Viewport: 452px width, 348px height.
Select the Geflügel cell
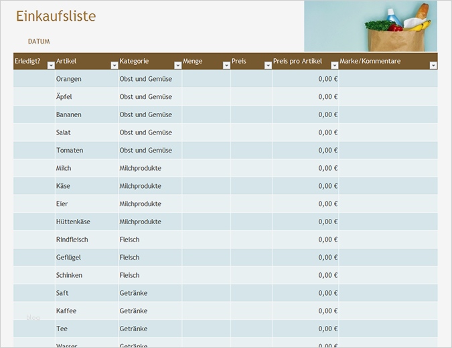tap(86, 257)
